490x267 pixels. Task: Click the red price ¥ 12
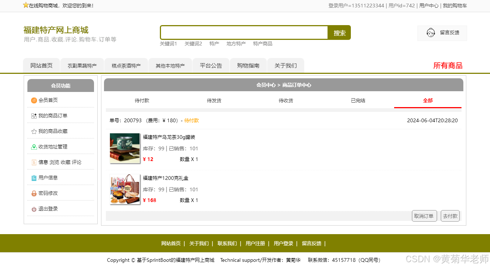[x=148, y=160]
